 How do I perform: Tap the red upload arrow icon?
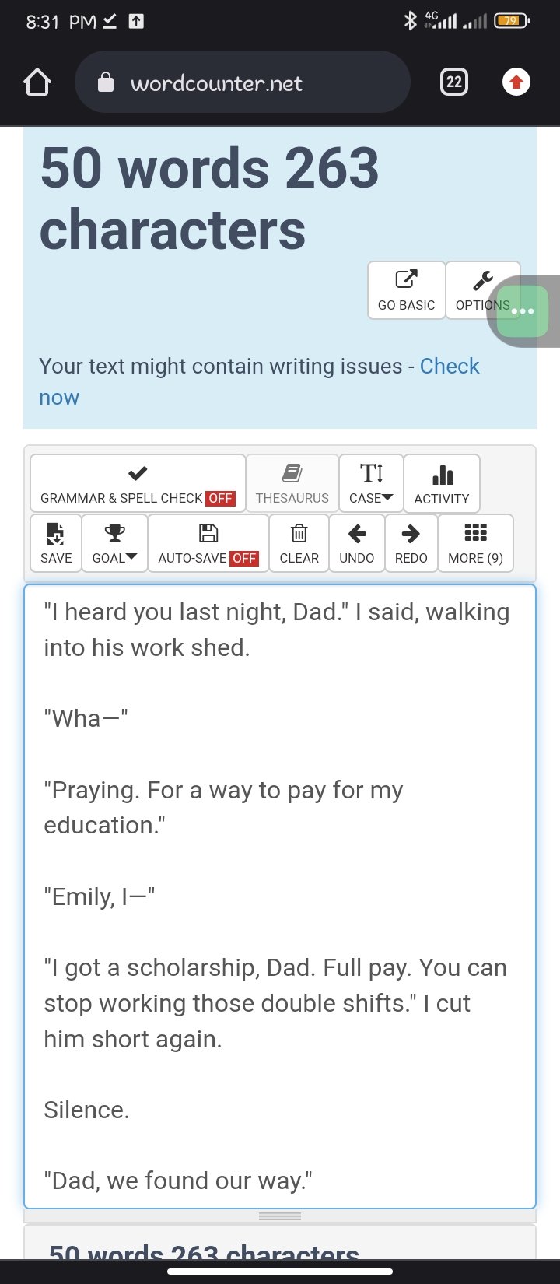point(516,82)
